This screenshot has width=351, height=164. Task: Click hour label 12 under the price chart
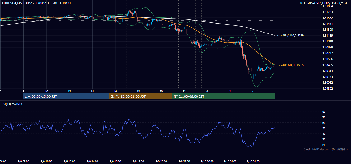[x=69, y=91]
